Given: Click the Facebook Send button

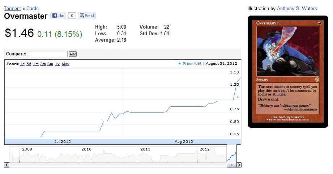Looking at the screenshot, I should [87, 16].
